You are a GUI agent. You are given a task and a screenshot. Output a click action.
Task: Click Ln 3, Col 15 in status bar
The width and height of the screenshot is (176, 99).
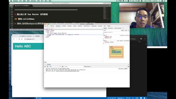tap(112, 98)
